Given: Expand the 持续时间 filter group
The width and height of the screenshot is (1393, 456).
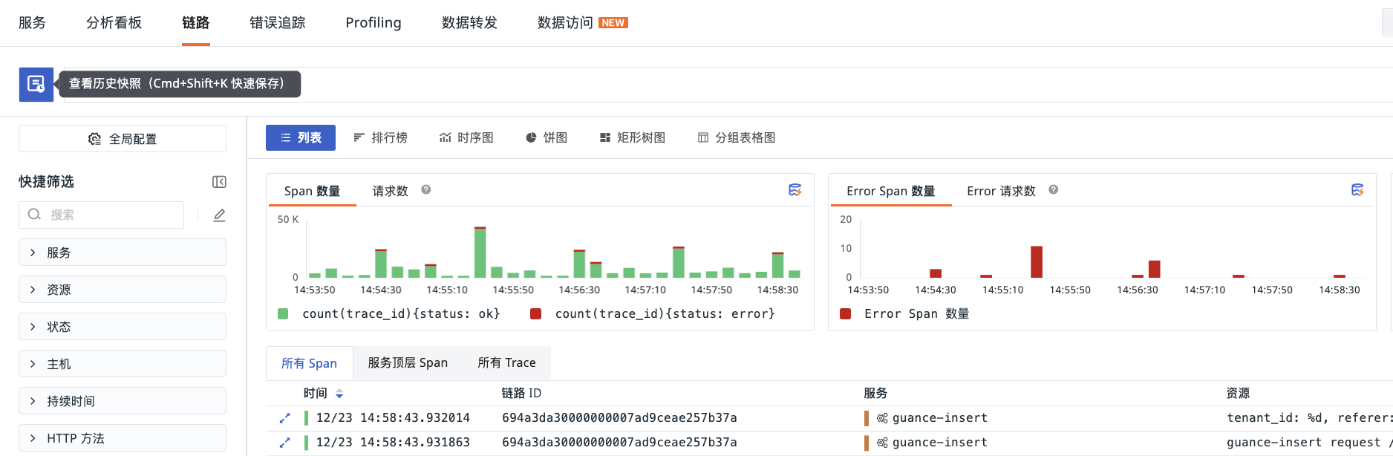Looking at the screenshot, I should coord(123,401).
